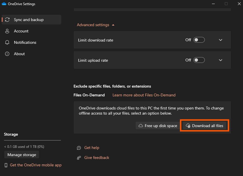Click the Get help question icon
Screen dimensions: 243x176
click(79, 148)
